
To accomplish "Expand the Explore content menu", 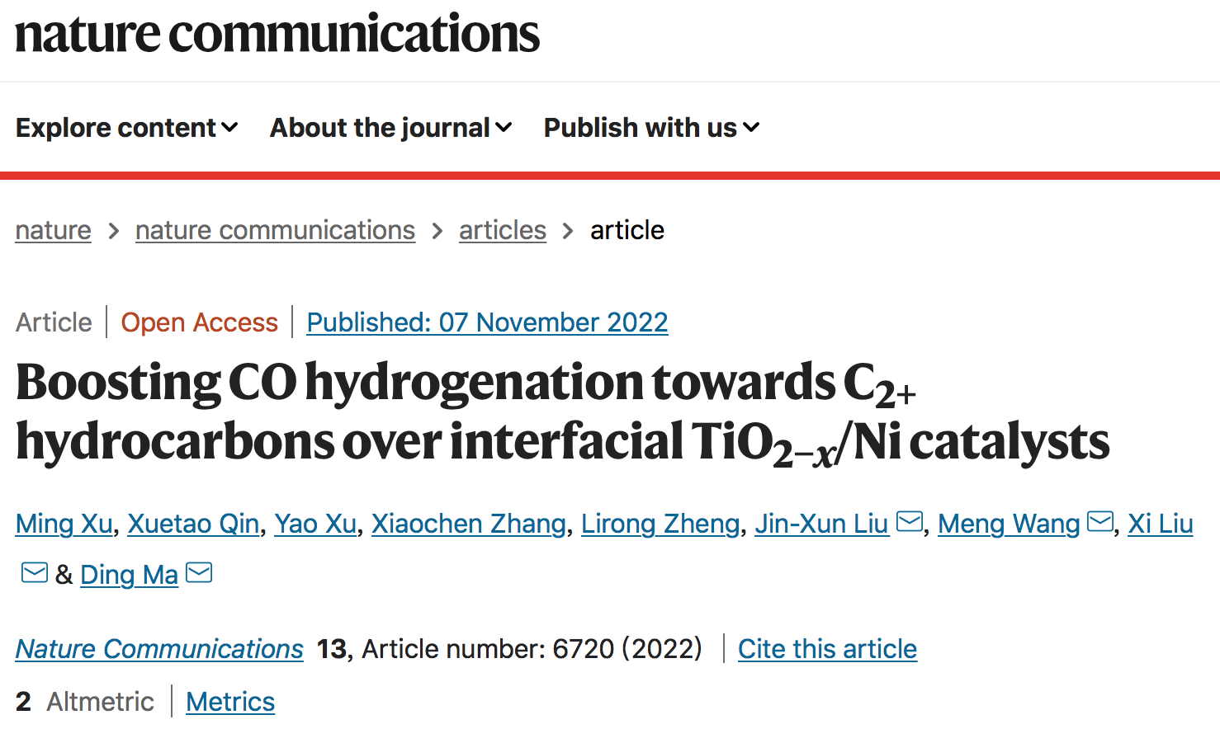I will [x=126, y=128].
